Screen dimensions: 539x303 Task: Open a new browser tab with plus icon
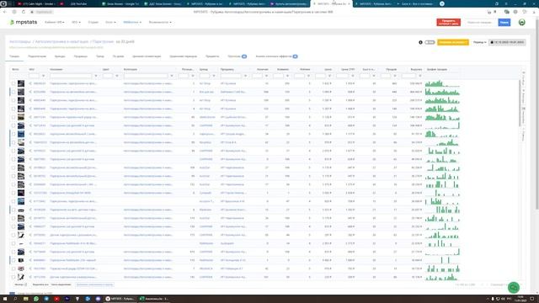(x=442, y=3)
